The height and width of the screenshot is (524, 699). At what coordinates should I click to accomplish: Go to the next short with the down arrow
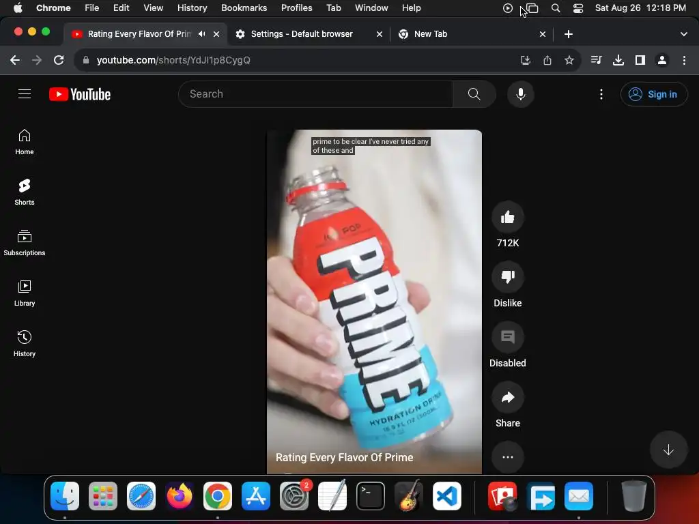point(668,450)
